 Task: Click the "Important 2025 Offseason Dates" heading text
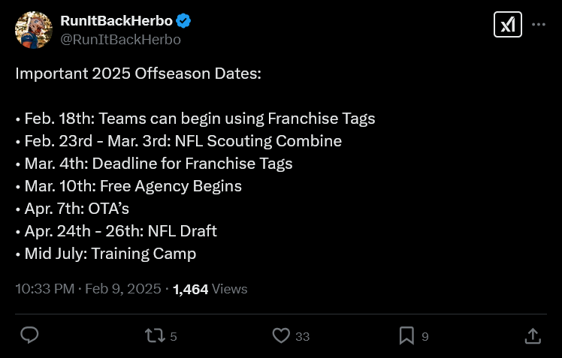(x=137, y=74)
